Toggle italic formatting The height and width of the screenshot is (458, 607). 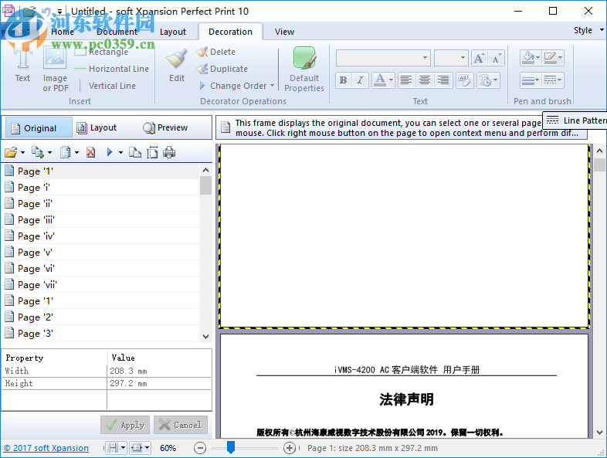click(x=360, y=80)
